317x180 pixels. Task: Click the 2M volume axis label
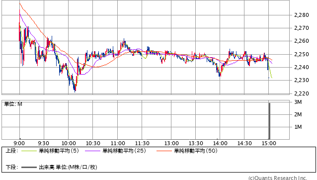pyautogui.click(x=298, y=114)
